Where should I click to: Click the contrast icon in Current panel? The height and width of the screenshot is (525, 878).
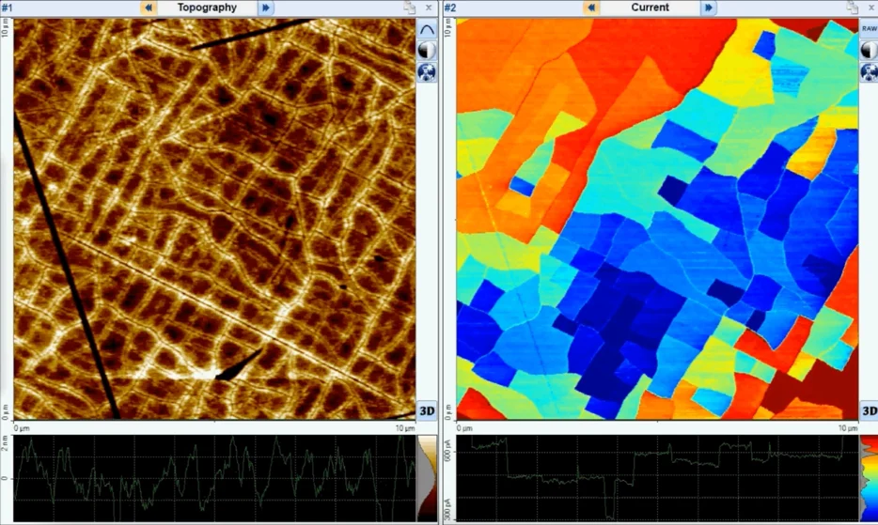(x=869, y=51)
